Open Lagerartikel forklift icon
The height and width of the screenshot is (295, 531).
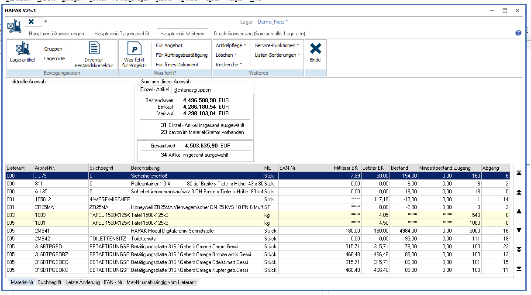[x=22, y=49]
